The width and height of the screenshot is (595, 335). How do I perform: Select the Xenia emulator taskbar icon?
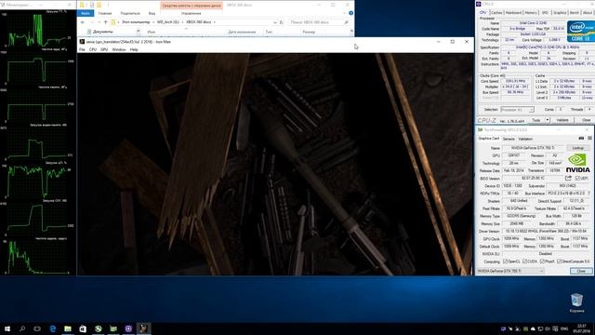143,328
